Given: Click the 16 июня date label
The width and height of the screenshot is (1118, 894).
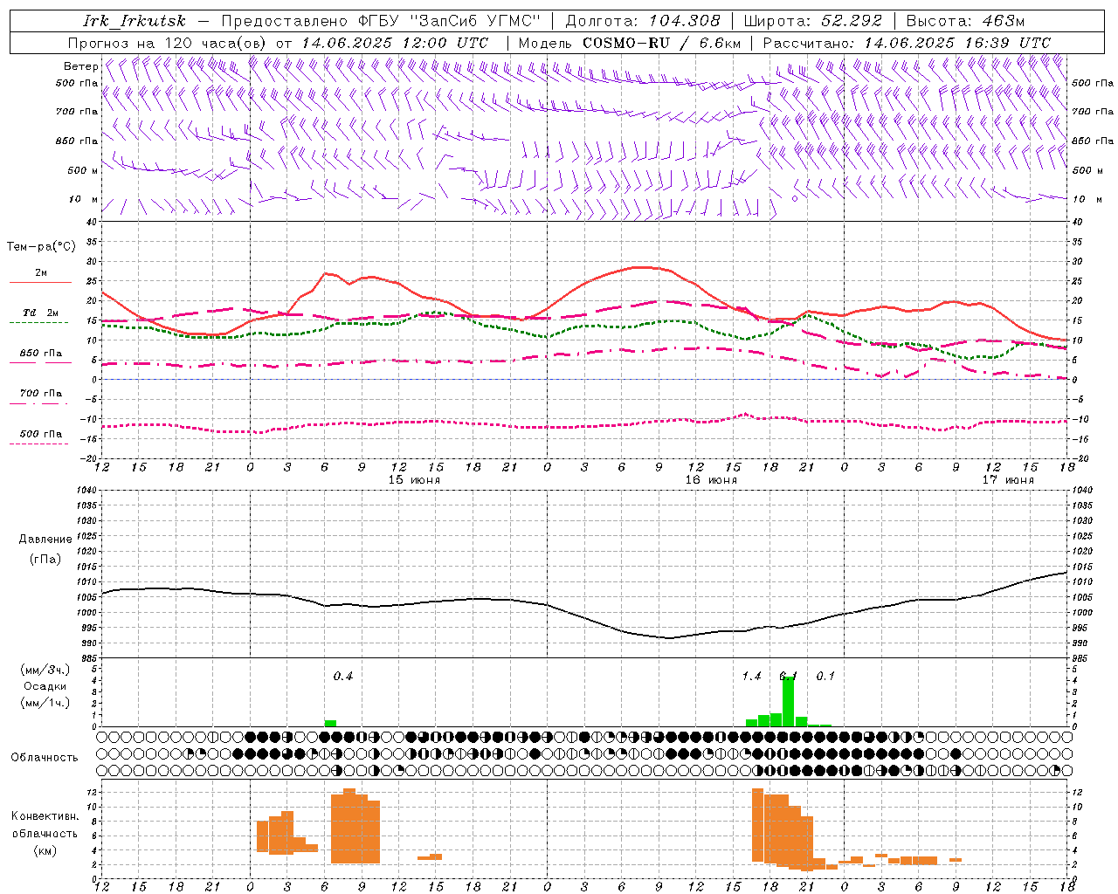Looking at the screenshot, I should [711, 480].
